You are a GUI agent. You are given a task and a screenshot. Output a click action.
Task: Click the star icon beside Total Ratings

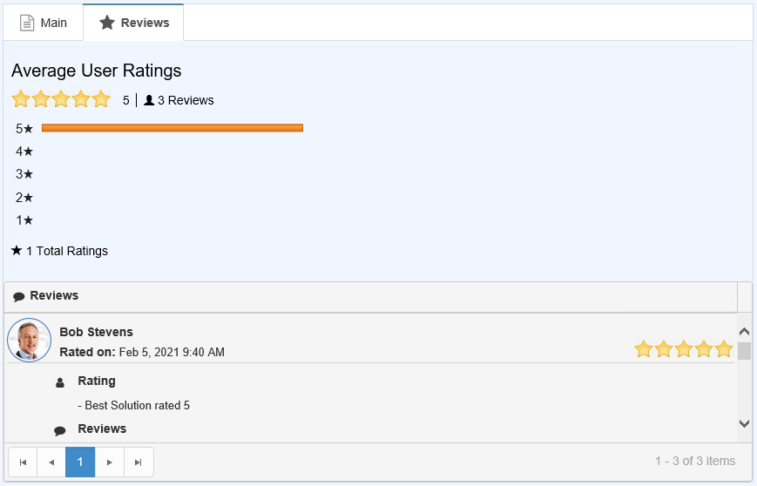[17, 251]
